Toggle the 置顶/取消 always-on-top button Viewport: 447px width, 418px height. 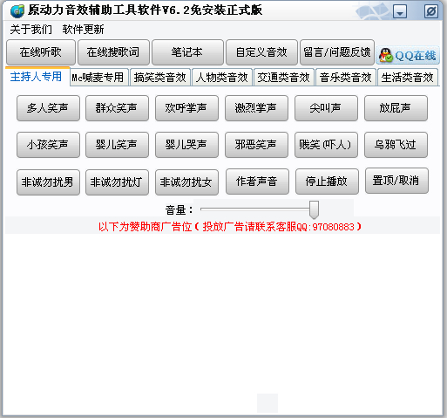(x=396, y=181)
